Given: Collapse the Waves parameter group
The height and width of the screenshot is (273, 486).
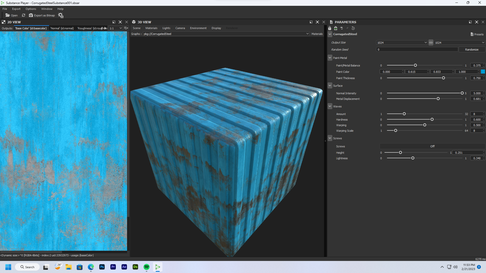Looking at the screenshot, I should pyautogui.click(x=330, y=106).
